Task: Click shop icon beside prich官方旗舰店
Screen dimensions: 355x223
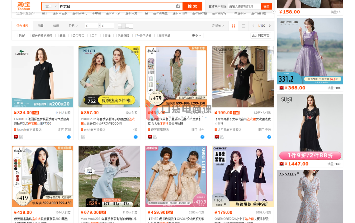Action: (x=82, y=130)
